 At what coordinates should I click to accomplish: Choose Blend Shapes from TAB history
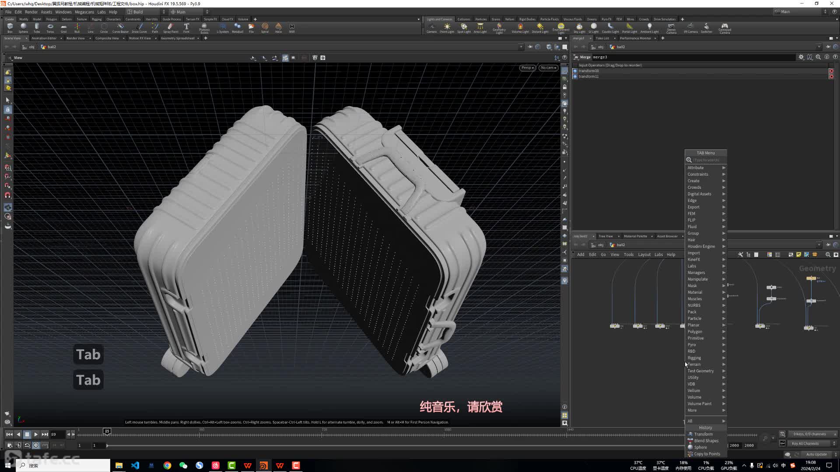tap(706, 441)
